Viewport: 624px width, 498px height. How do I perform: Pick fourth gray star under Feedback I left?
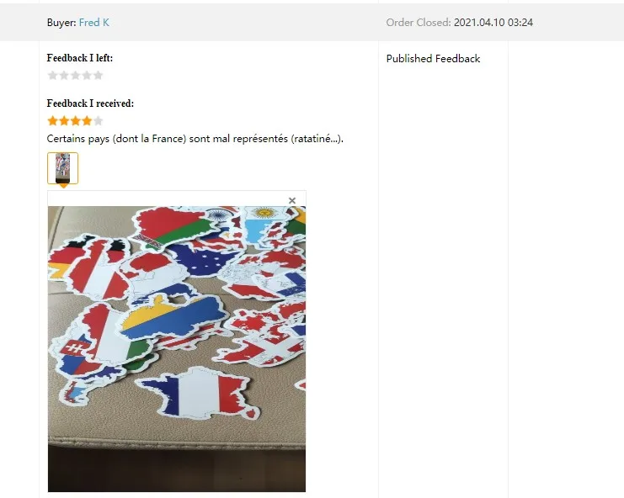(87, 76)
